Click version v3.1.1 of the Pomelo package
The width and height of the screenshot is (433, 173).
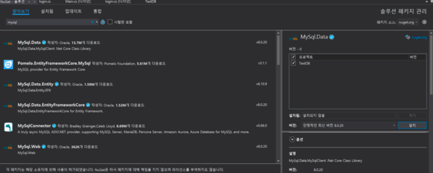click(262, 63)
